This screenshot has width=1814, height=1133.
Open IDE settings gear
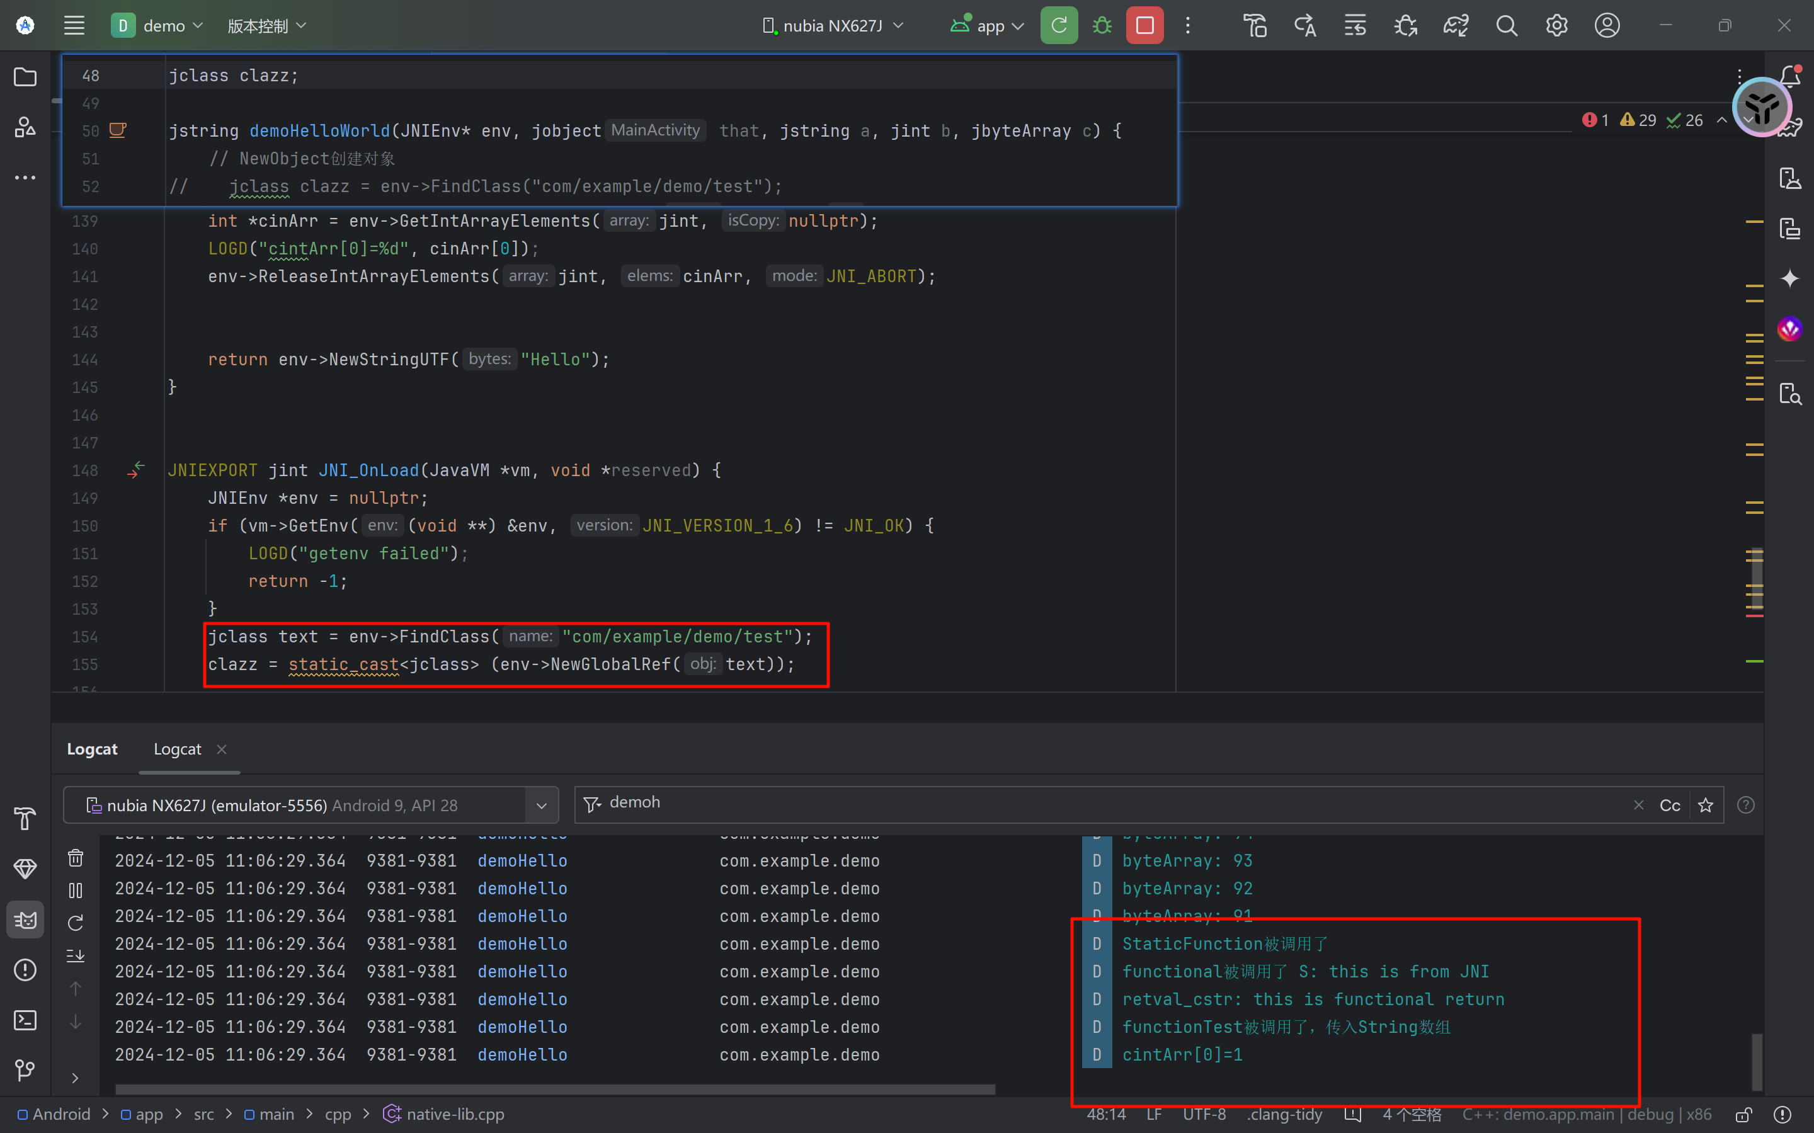click(1556, 25)
